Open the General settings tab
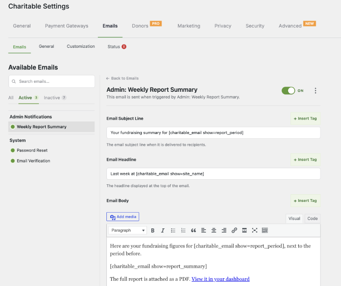 coord(22,26)
